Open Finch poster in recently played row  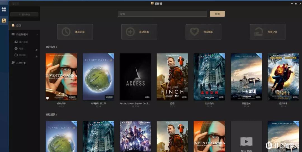click(172, 136)
